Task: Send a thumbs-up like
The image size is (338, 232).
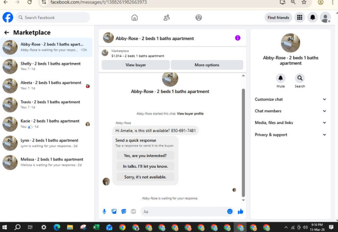Action: click(x=240, y=211)
